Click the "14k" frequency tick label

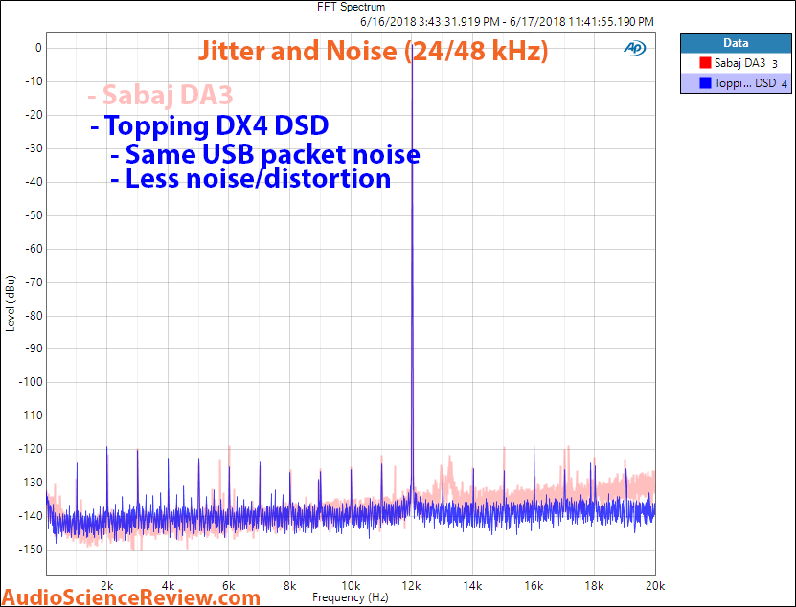coord(472,586)
